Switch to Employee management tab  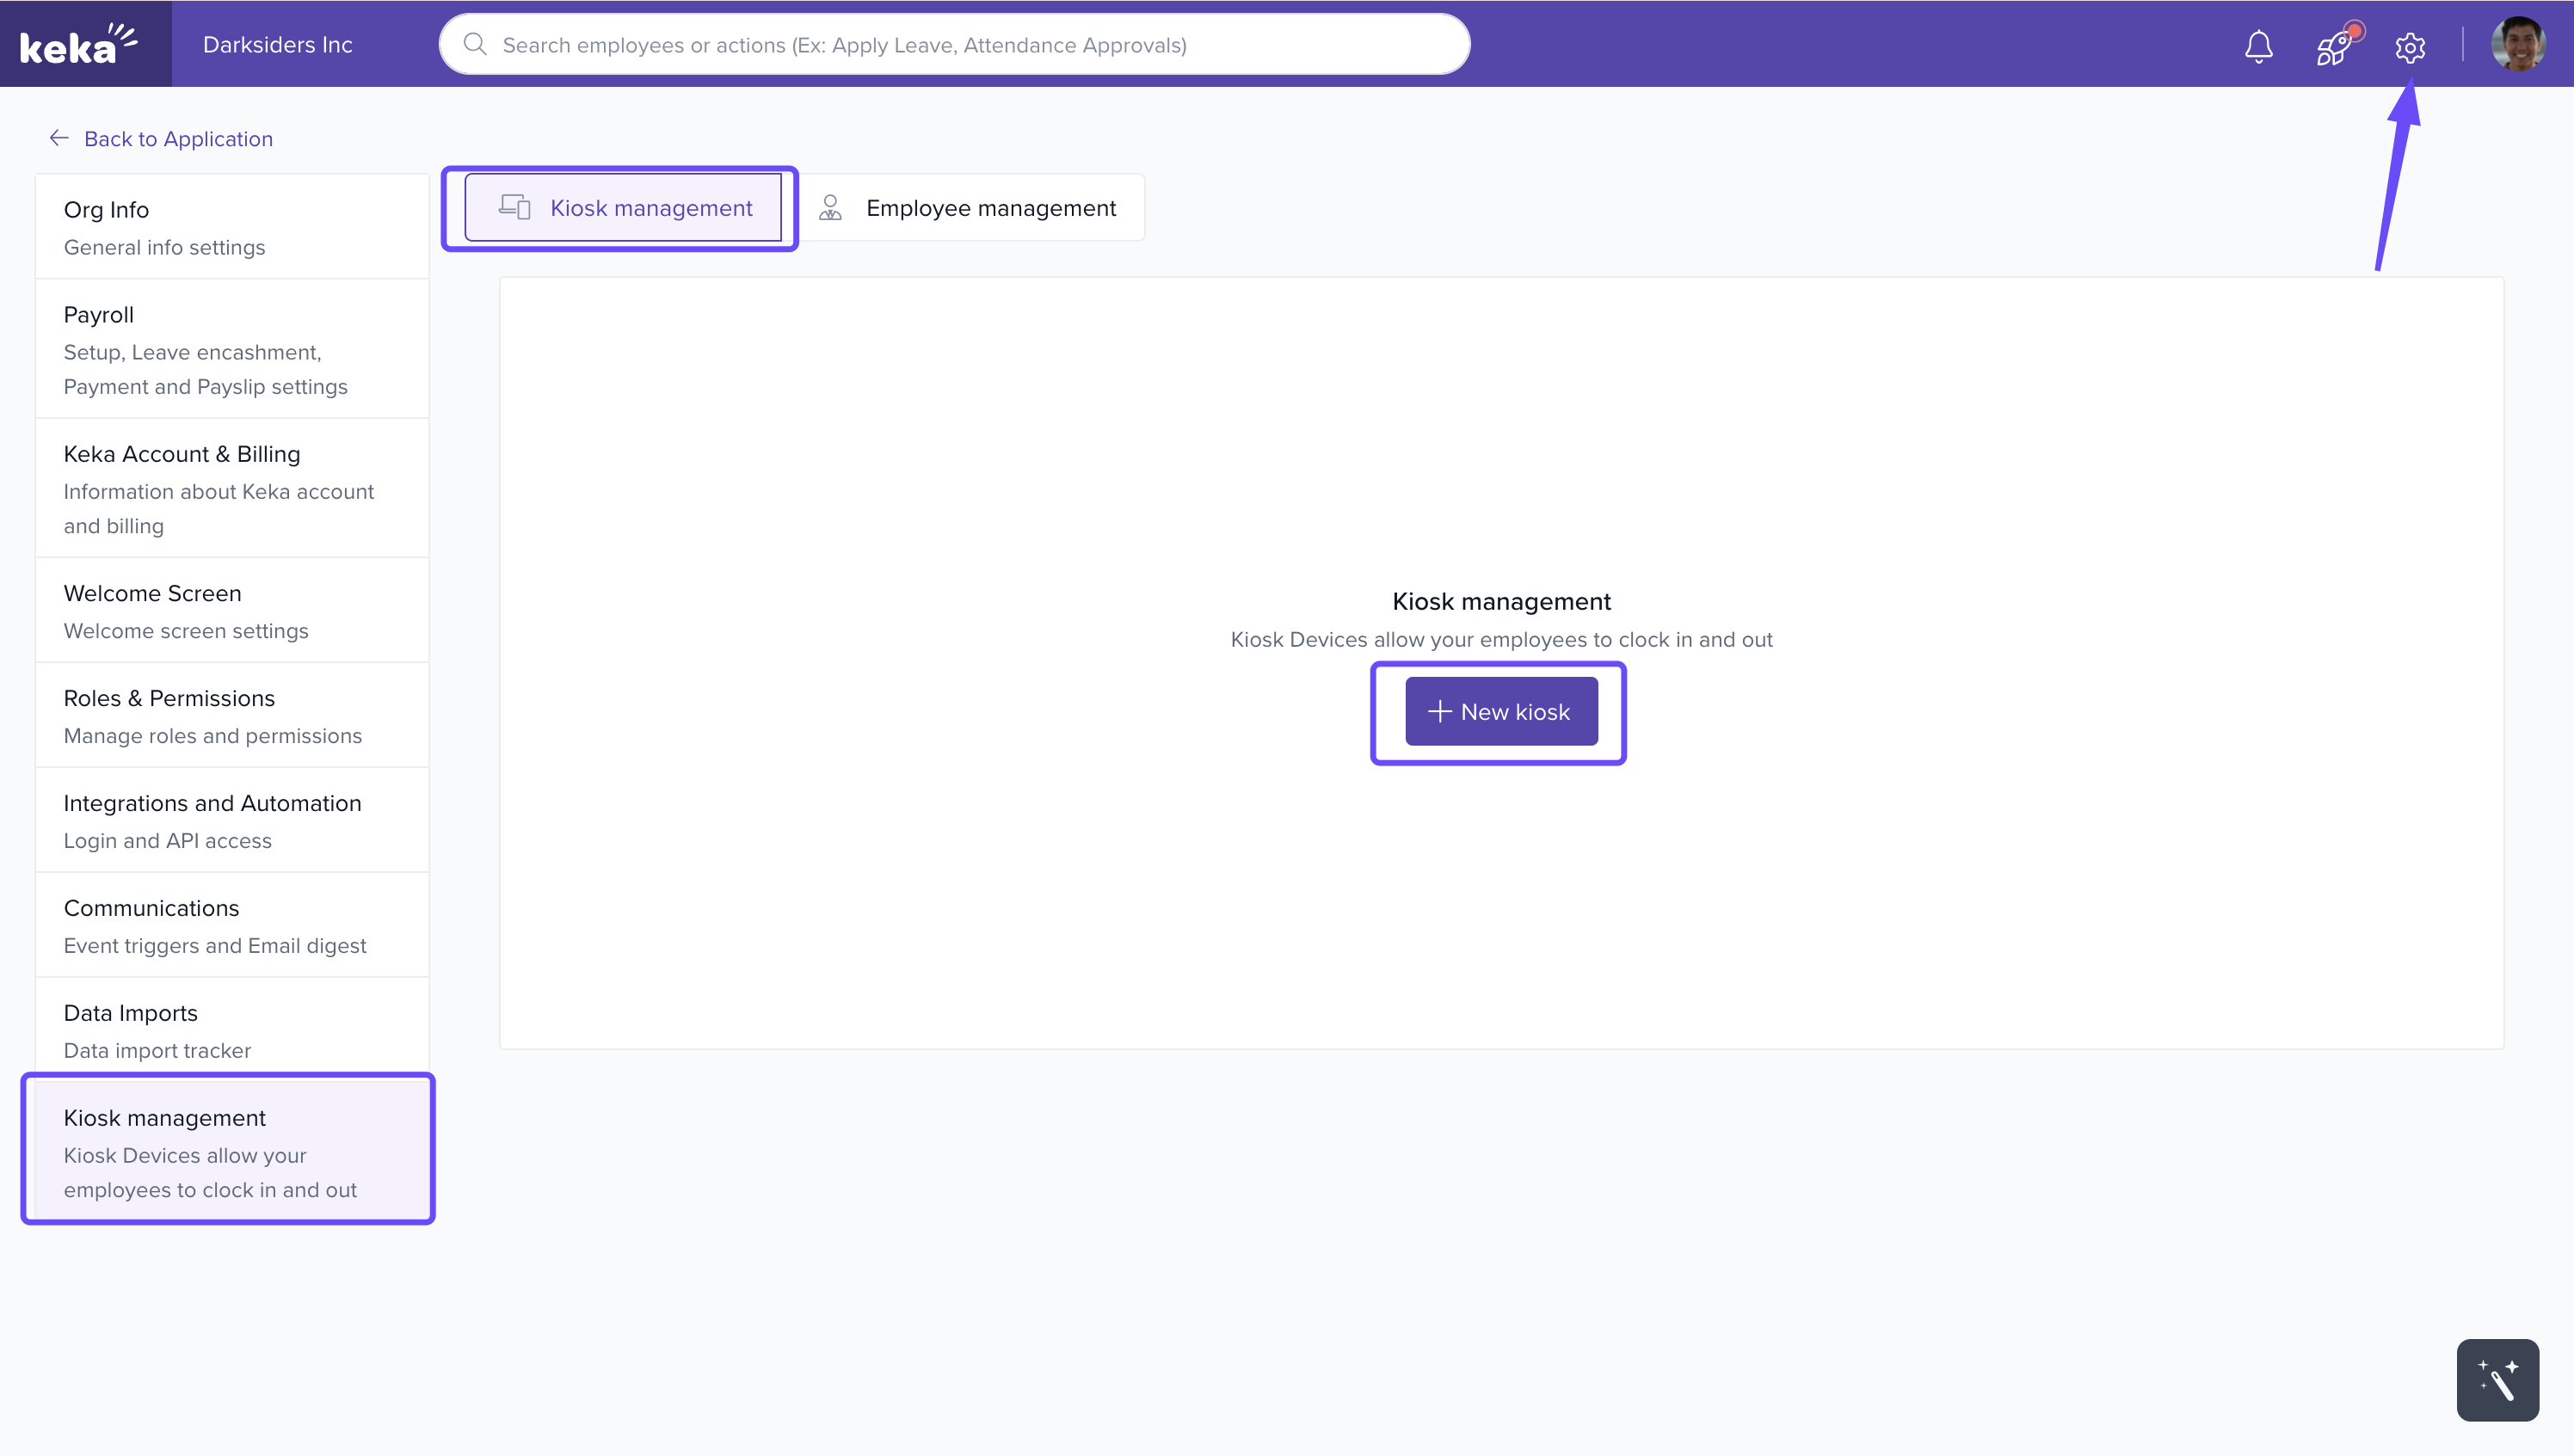pos(989,208)
